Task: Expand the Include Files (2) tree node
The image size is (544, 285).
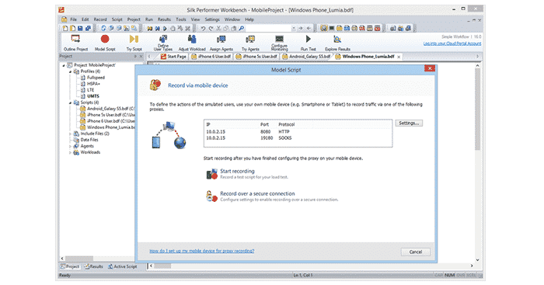Action: [x=70, y=134]
